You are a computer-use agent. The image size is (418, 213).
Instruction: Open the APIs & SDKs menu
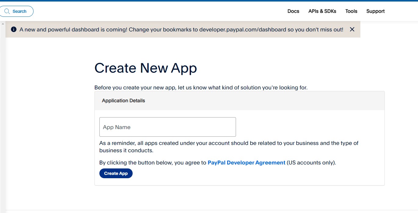[x=322, y=11]
